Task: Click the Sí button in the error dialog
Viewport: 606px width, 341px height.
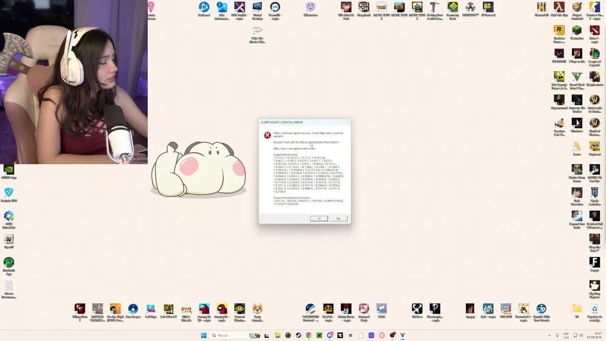Action: point(319,218)
